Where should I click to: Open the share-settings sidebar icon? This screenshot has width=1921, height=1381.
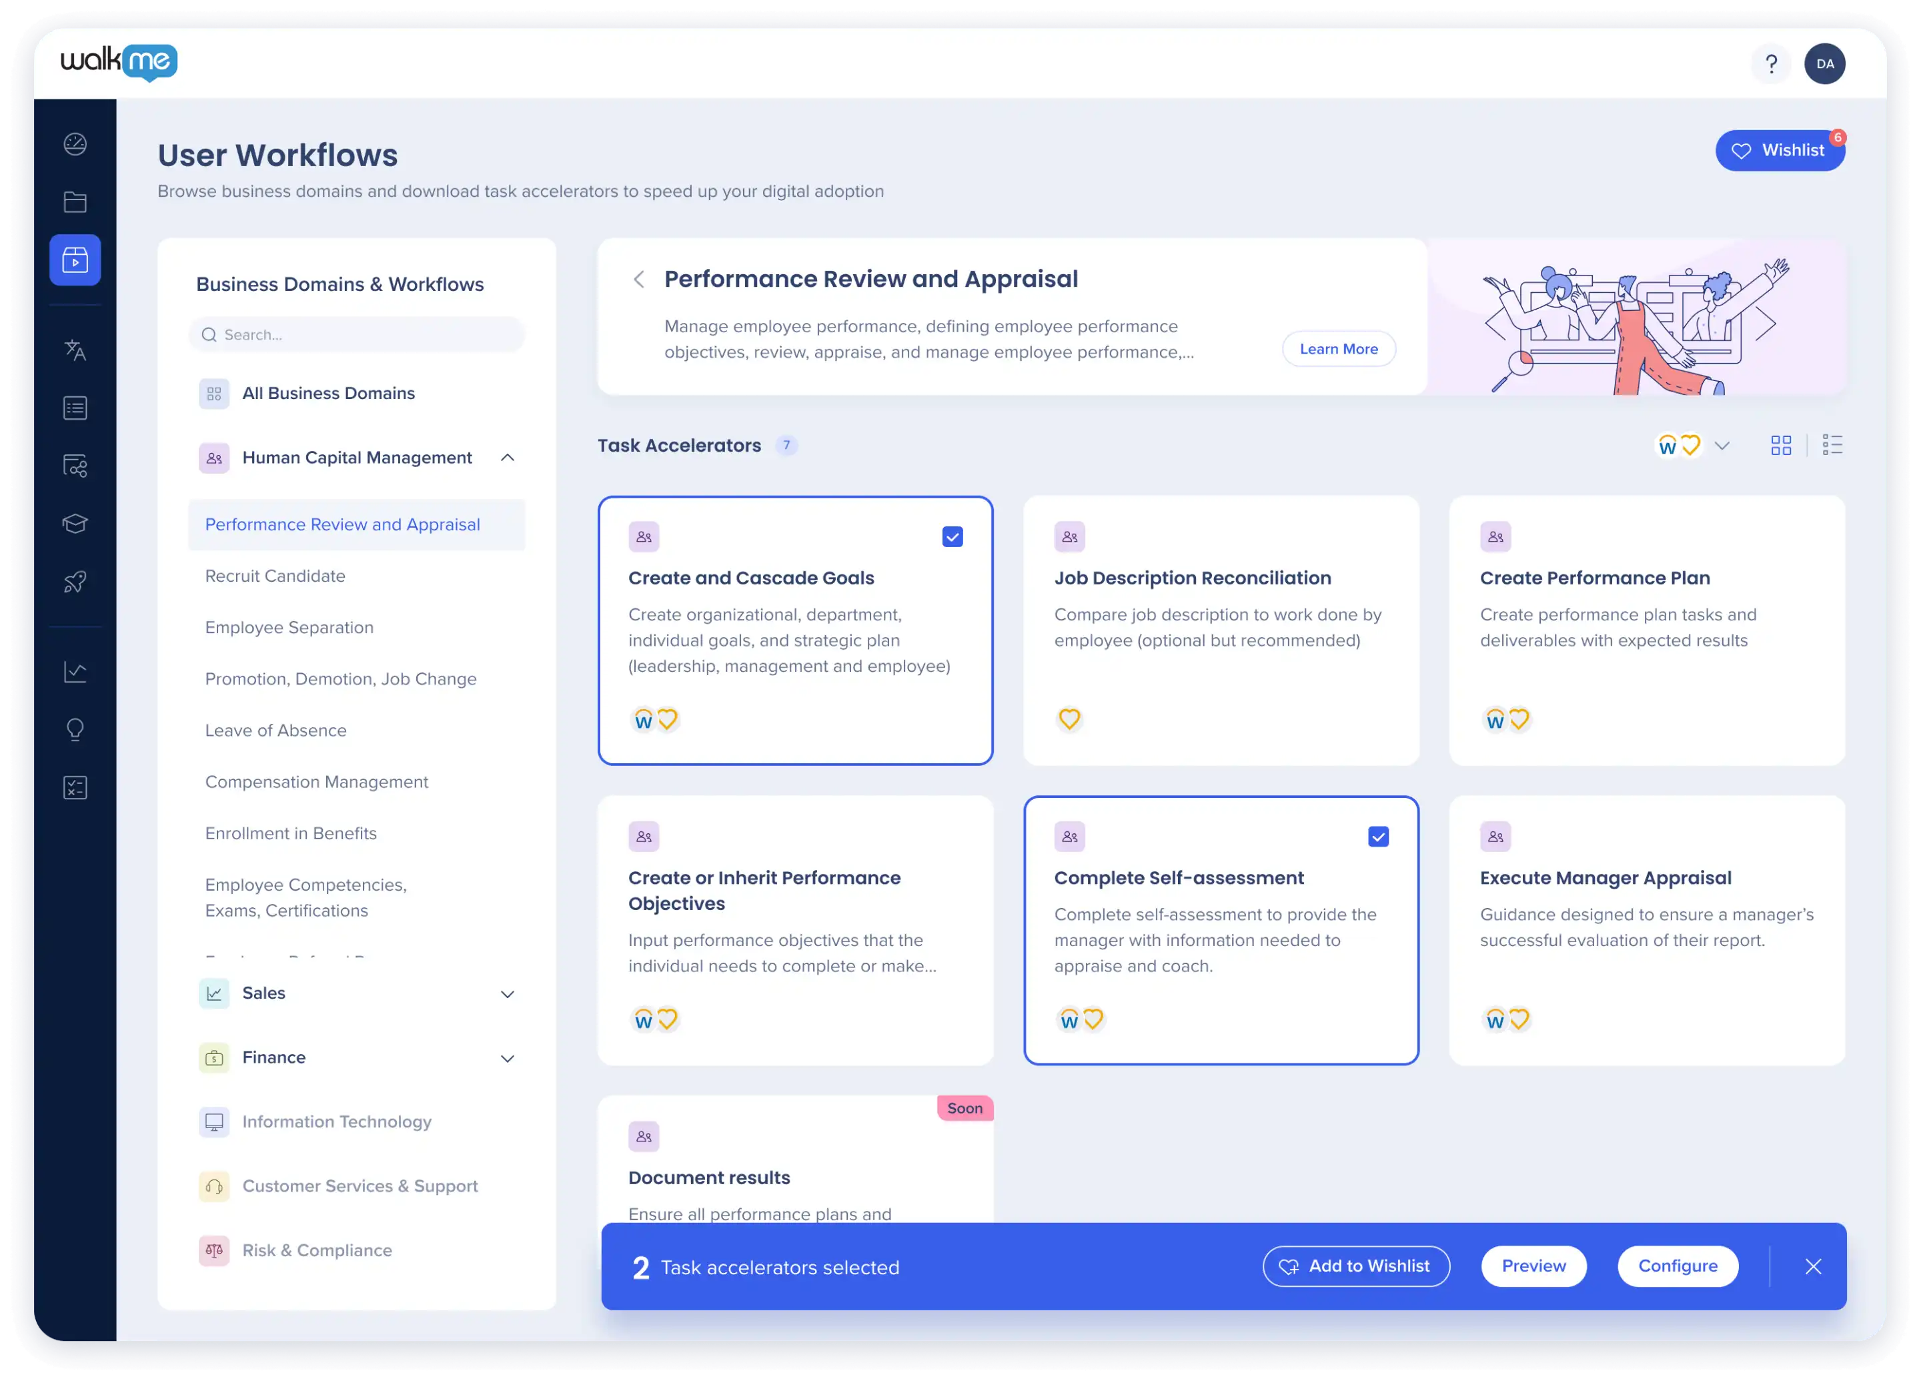(x=75, y=466)
